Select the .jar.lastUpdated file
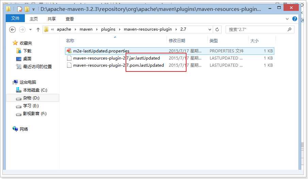 (116, 58)
